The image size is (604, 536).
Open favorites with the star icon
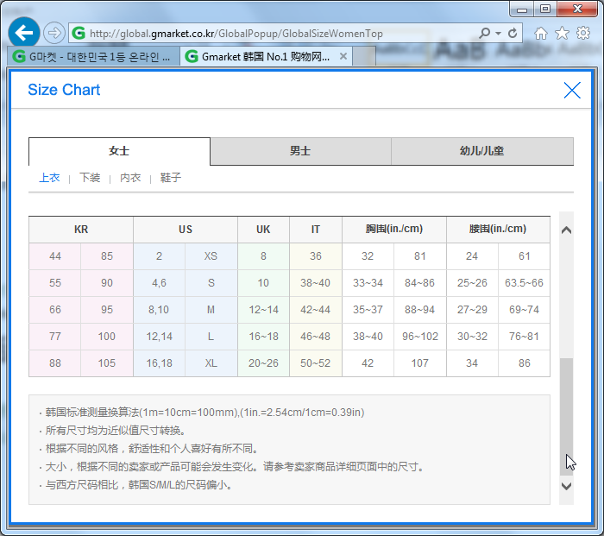(x=562, y=34)
